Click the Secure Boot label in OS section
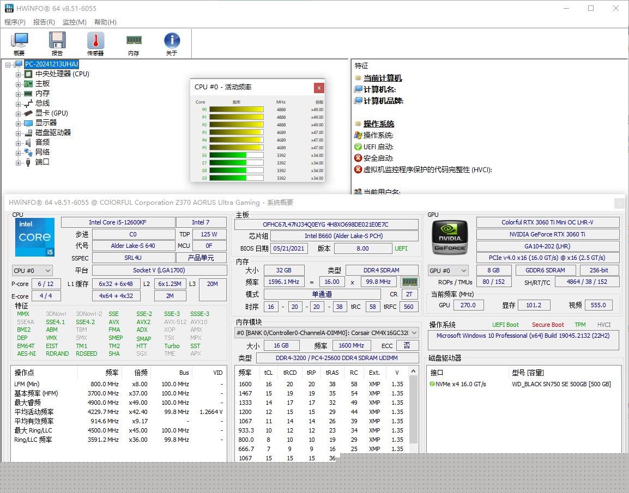629x493 pixels. pos(548,325)
